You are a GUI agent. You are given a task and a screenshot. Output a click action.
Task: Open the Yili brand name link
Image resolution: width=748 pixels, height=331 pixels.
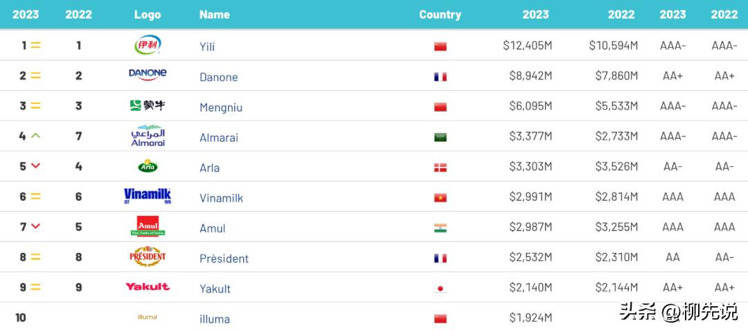pos(207,46)
